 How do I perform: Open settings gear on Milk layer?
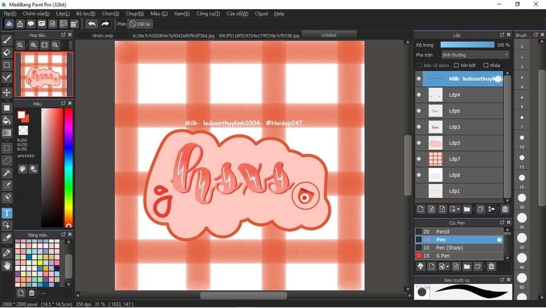pos(499,79)
